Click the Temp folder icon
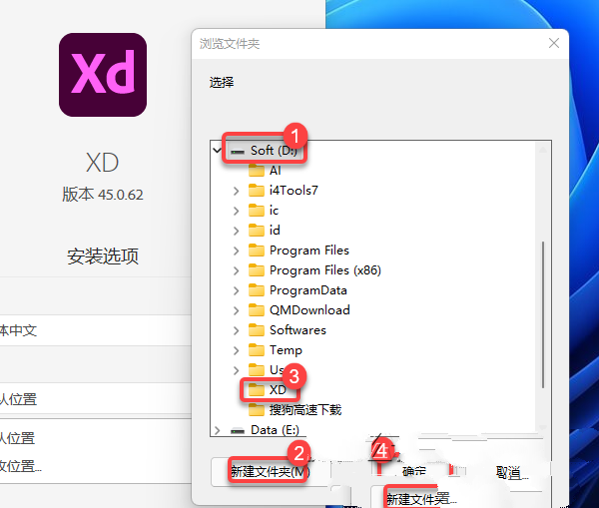The image size is (599, 508). click(x=257, y=350)
